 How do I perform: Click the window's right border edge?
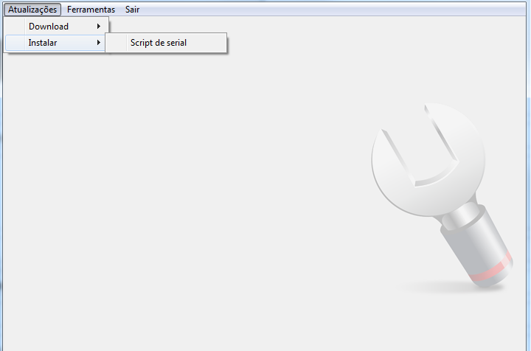tap(528, 184)
